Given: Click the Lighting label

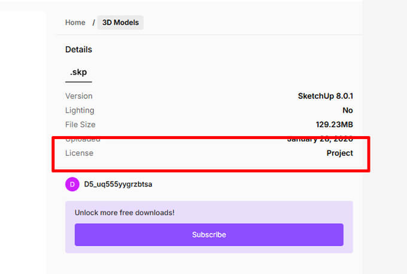Looking at the screenshot, I should click(x=80, y=110).
